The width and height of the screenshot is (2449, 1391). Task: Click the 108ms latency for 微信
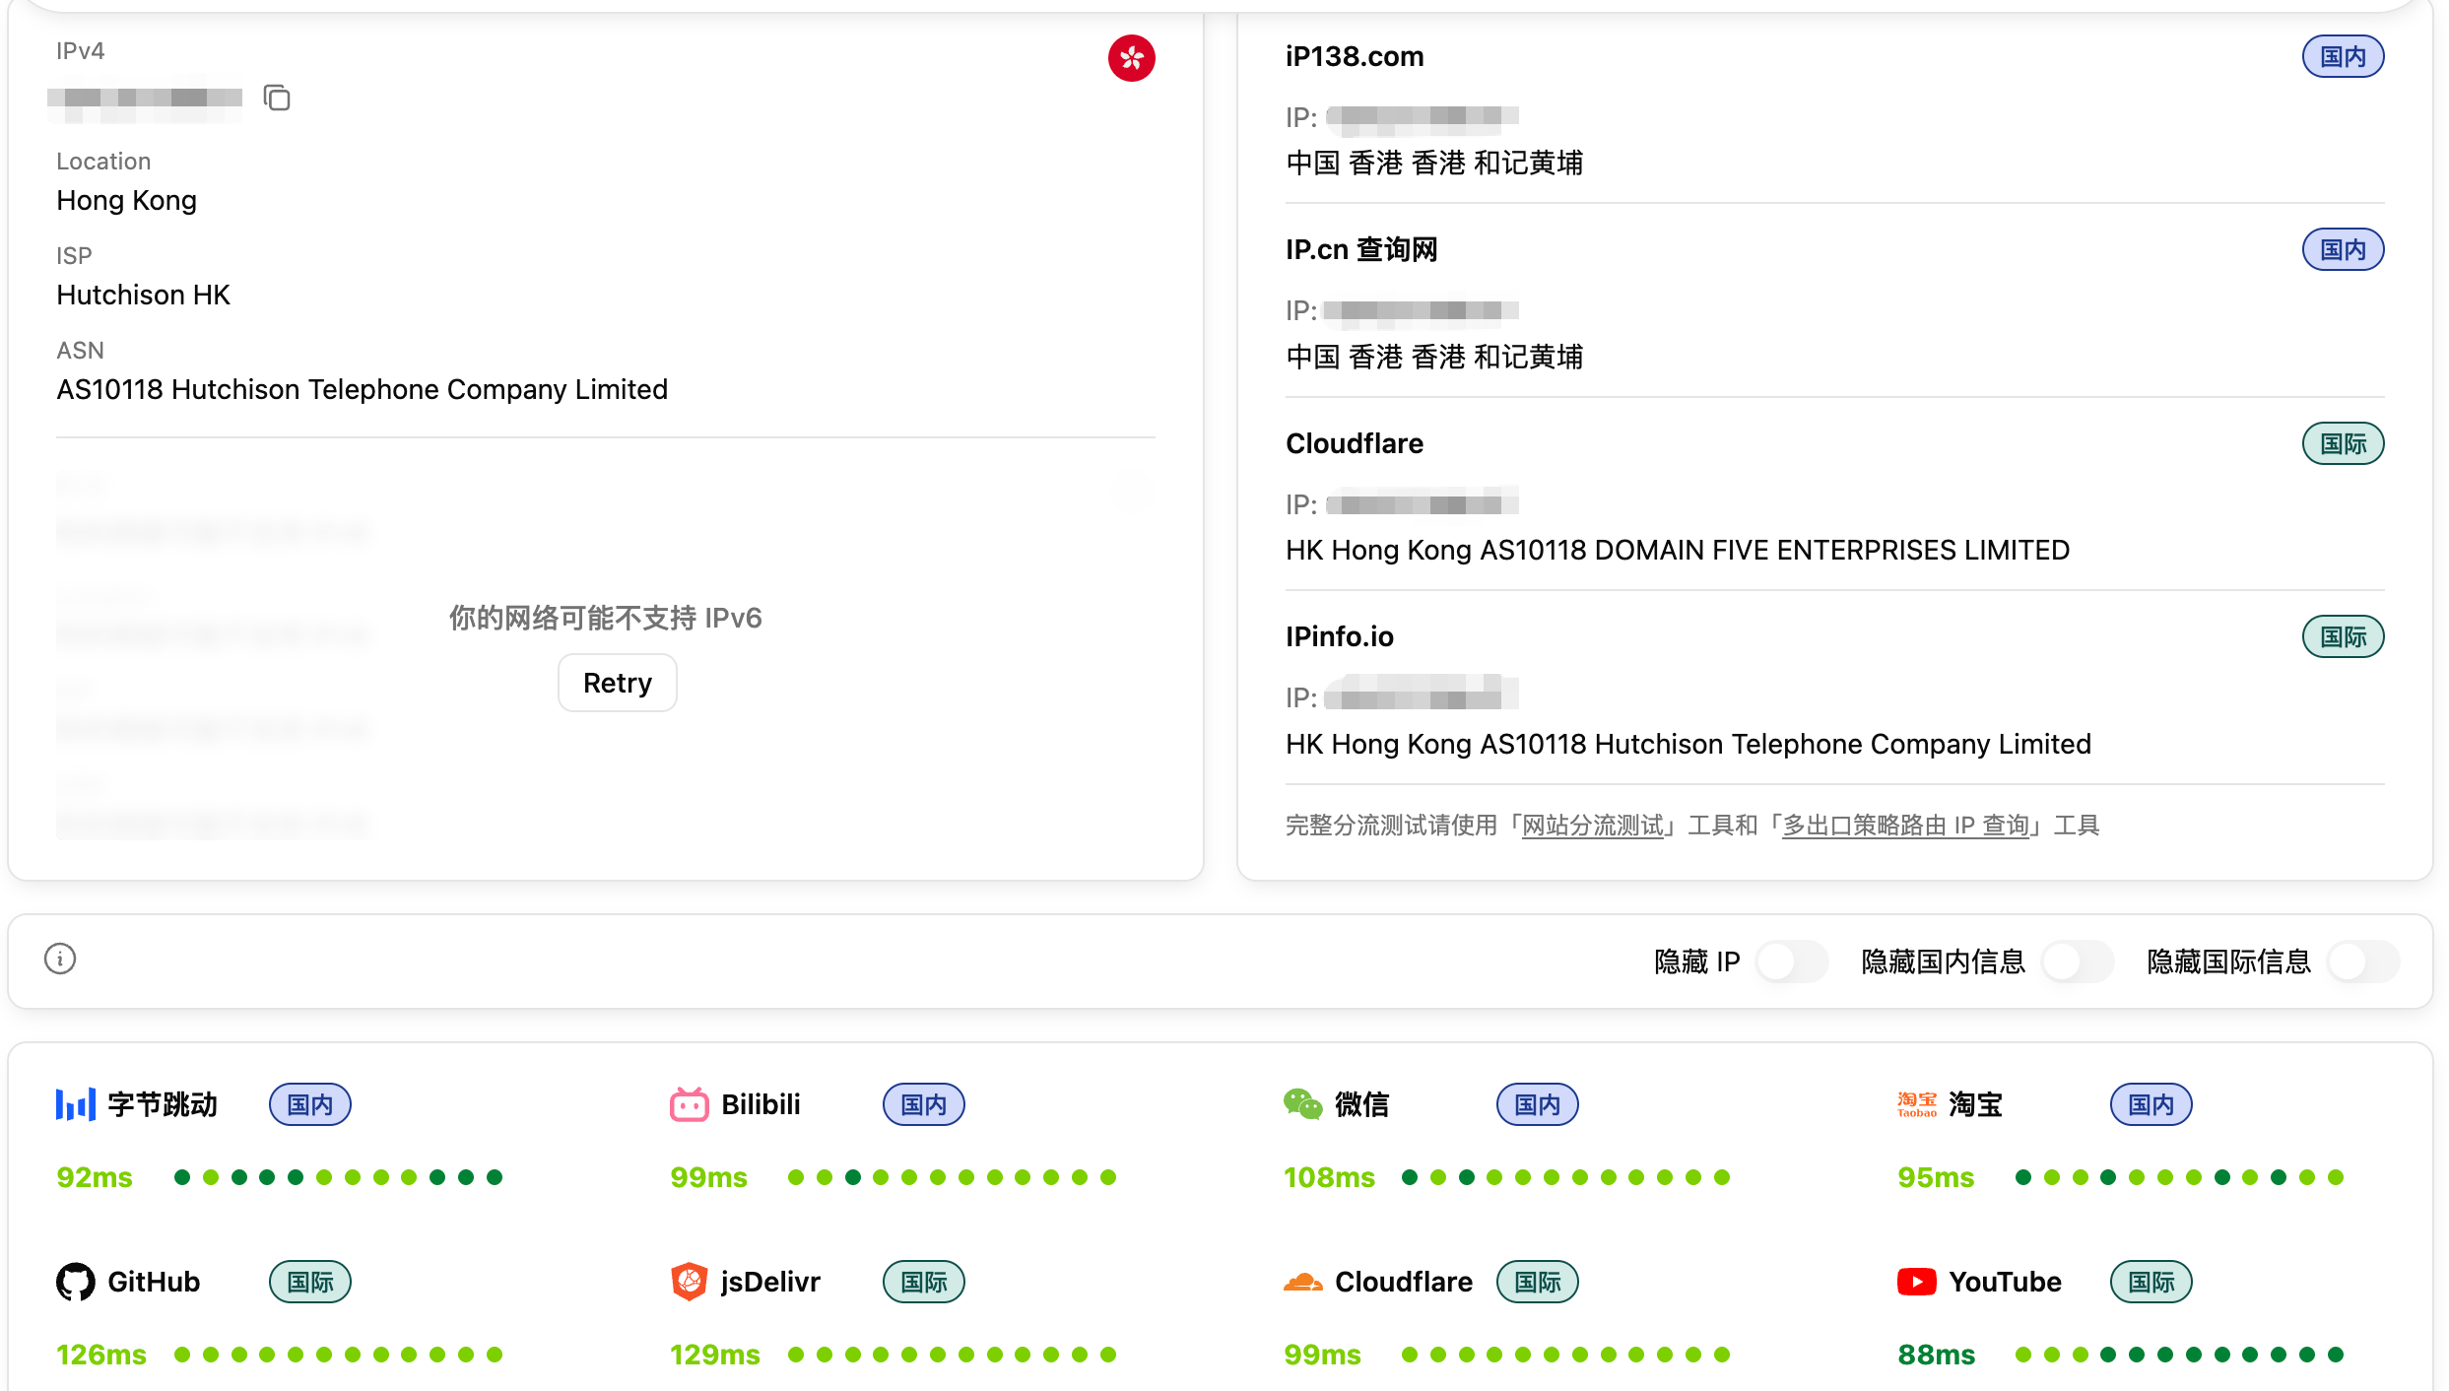tap(1329, 1177)
